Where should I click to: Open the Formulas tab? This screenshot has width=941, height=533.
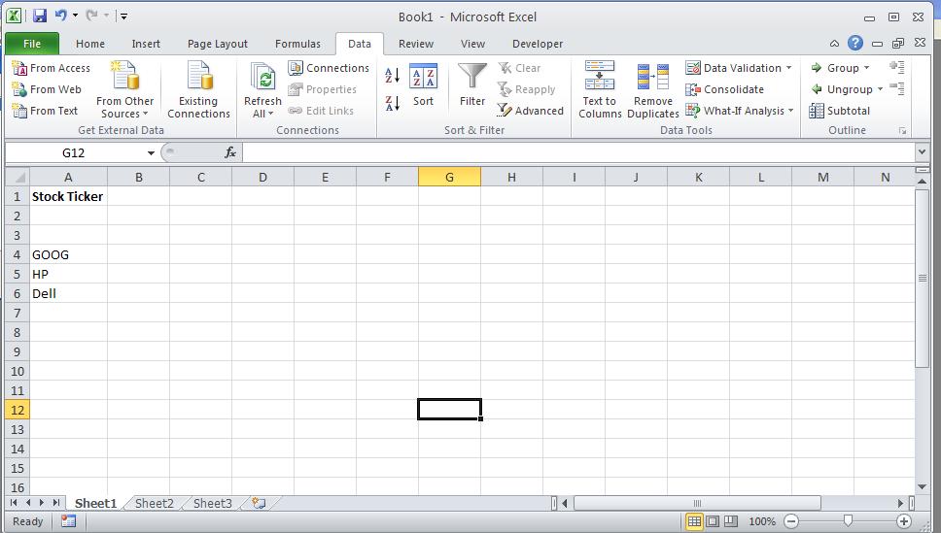pyautogui.click(x=297, y=44)
